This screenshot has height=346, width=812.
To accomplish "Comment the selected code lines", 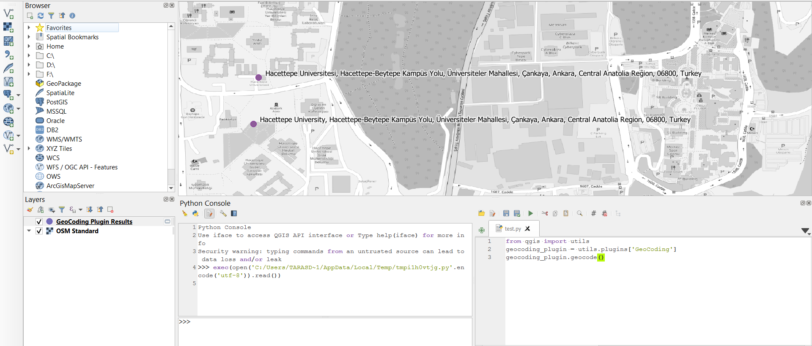I will [x=594, y=213].
